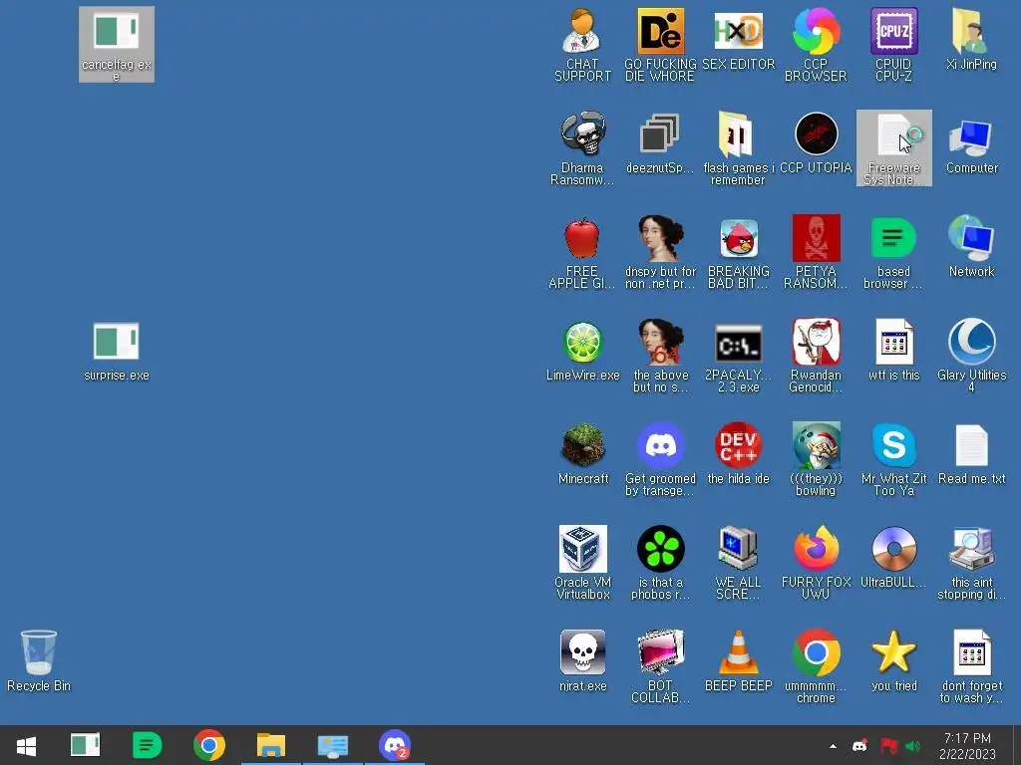Select the 'the above but no s...' icon
The image size is (1021, 765).
tap(660, 356)
